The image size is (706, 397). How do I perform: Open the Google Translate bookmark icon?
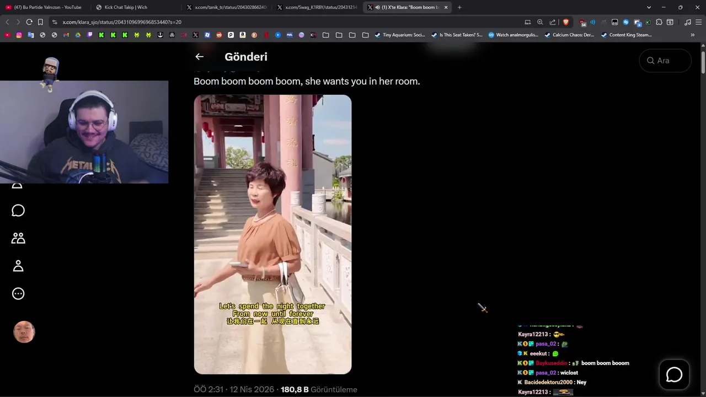point(30,35)
